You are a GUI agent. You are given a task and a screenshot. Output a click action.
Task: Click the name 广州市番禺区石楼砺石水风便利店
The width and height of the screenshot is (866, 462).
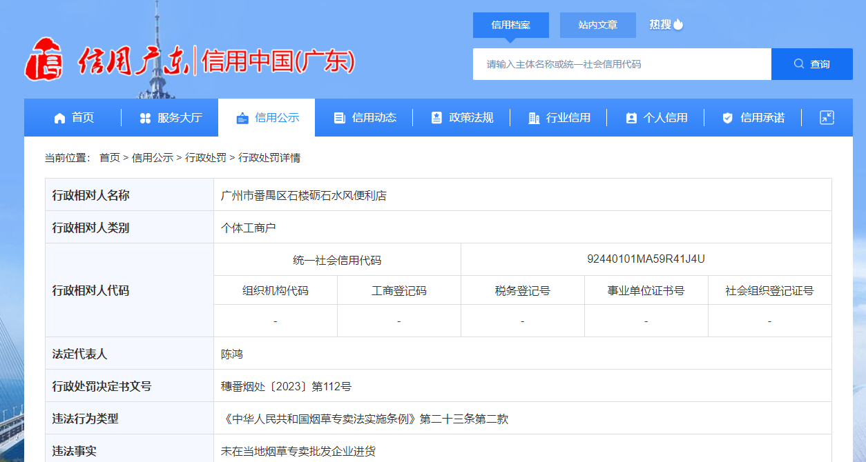[x=304, y=196]
